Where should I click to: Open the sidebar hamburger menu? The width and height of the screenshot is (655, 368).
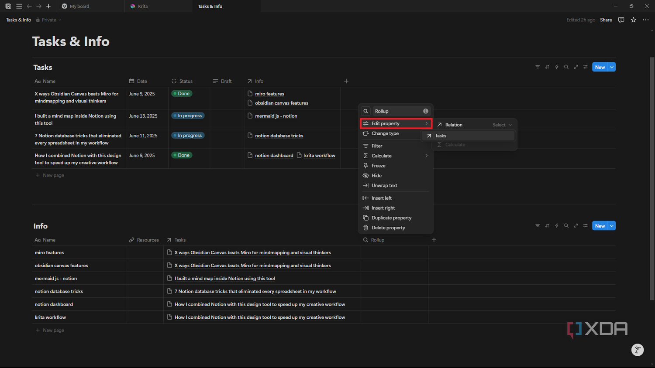click(x=19, y=6)
